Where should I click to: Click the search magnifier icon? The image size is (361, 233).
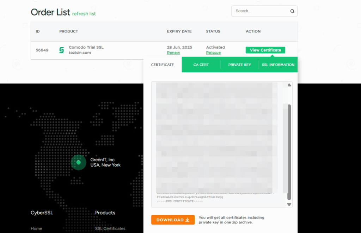click(292, 11)
